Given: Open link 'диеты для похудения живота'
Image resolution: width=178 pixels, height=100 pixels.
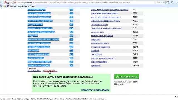Looking at the screenshot, I should tap(104, 13).
